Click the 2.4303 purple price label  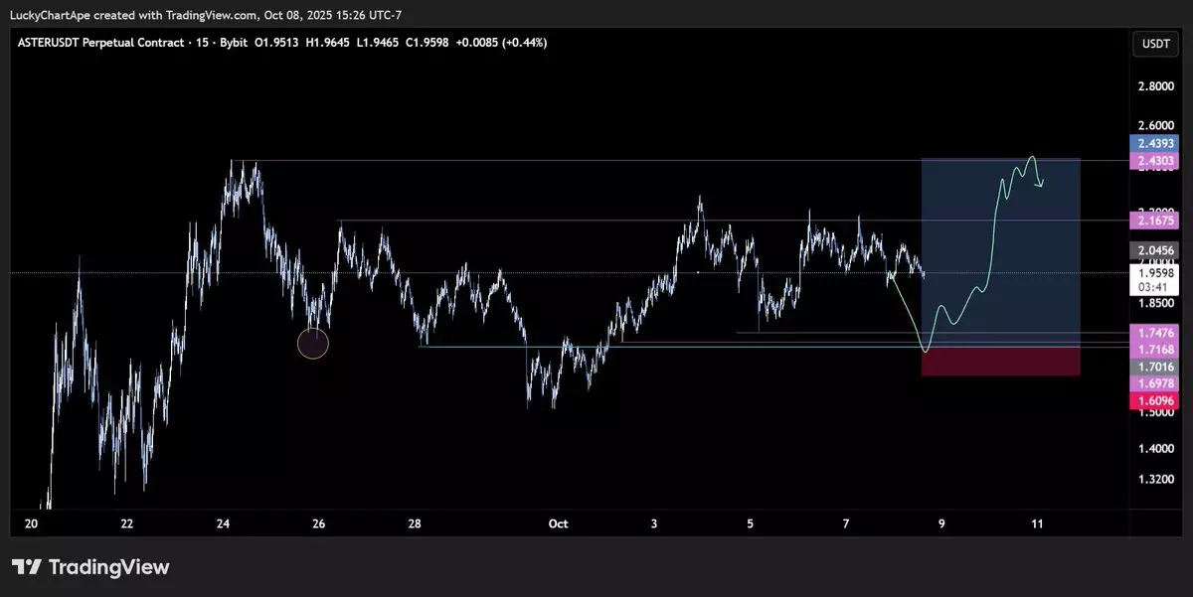[1154, 161]
